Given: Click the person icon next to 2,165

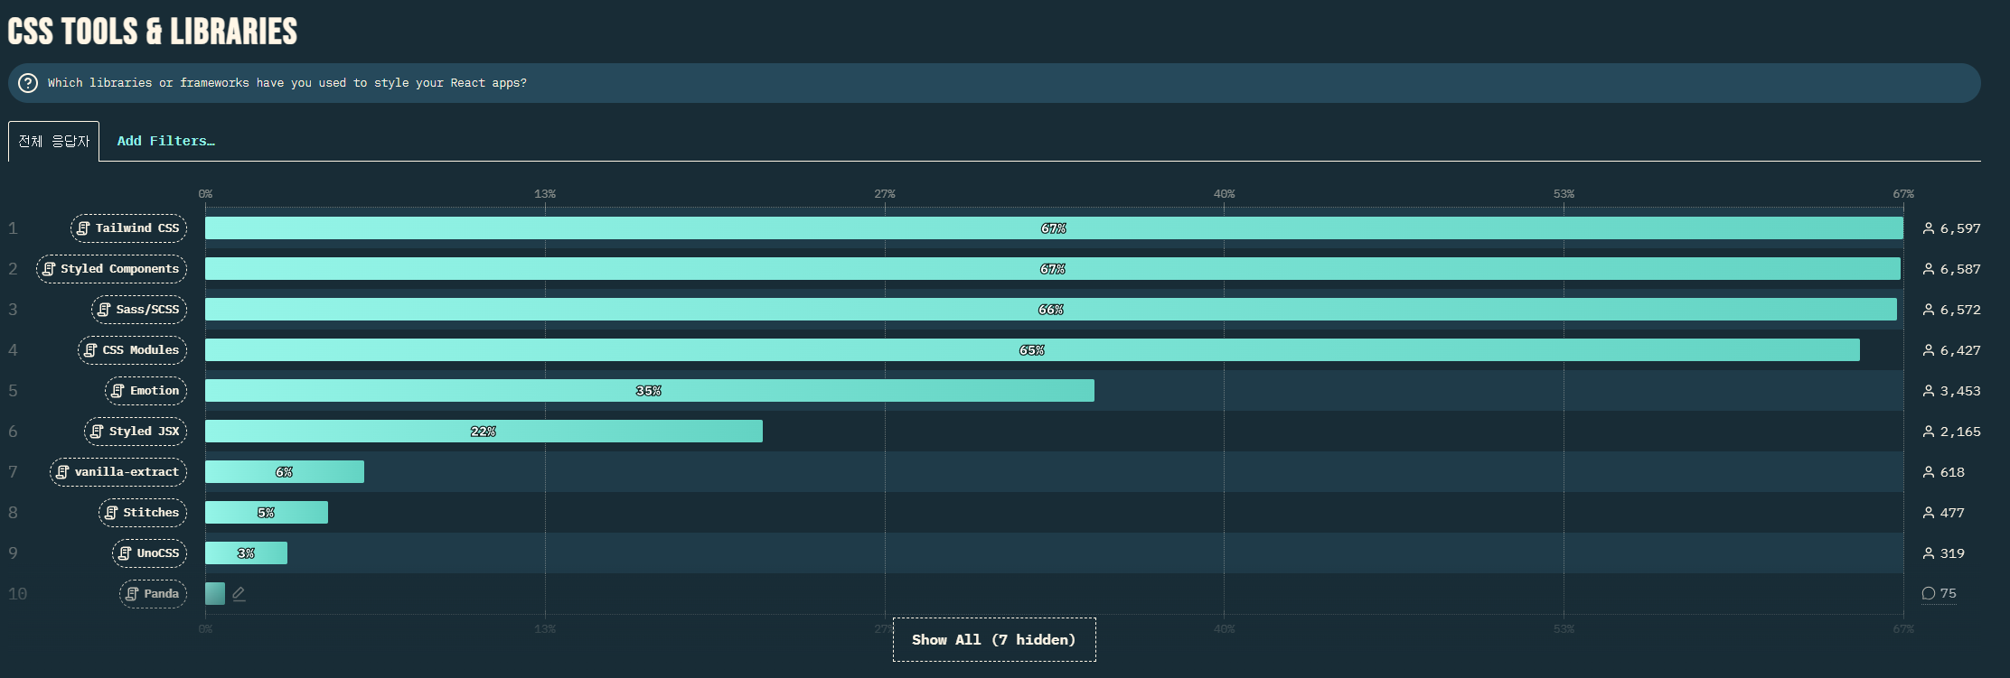Looking at the screenshot, I should (1929, 432).
